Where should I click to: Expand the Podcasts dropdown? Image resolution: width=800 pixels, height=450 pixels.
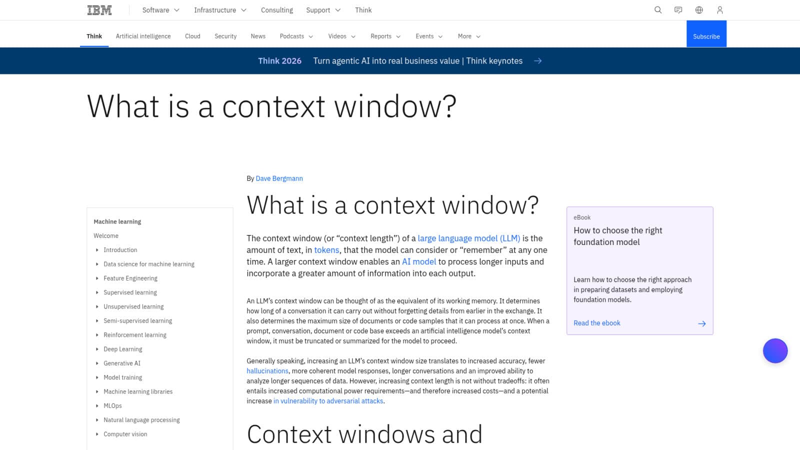pyautogui.click(x=296, y=36)
